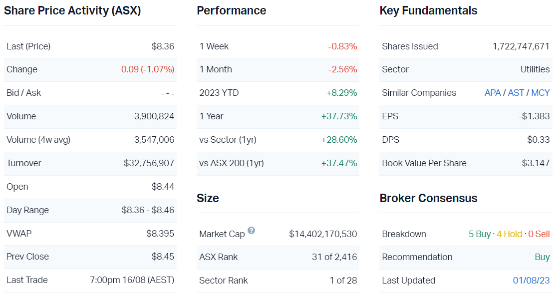Click the Shares Issued number
This screenshot has height=297, width=560.
[521, 46]
